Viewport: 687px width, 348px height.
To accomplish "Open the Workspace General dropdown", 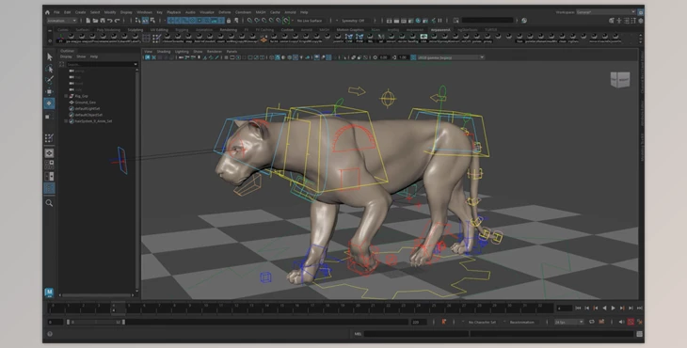I will pos(606,12).
